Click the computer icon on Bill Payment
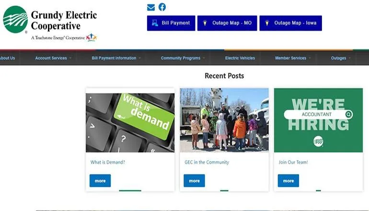The height and width of the screenshot is (211, 369). [x=155, y=23]
